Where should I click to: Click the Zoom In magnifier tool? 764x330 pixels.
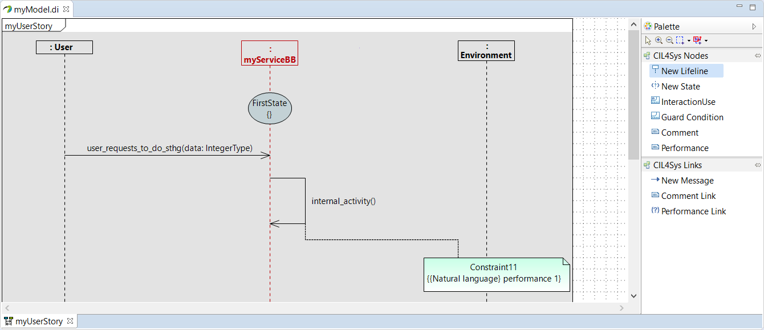[659, 40]
